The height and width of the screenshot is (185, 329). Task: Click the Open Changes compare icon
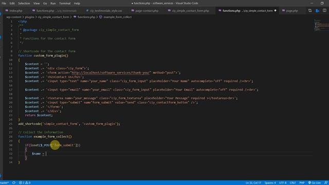[310, 10]
